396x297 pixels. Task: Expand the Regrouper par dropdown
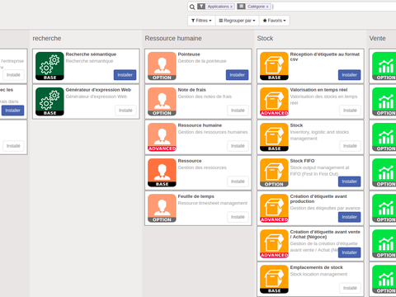coord(237,21)
